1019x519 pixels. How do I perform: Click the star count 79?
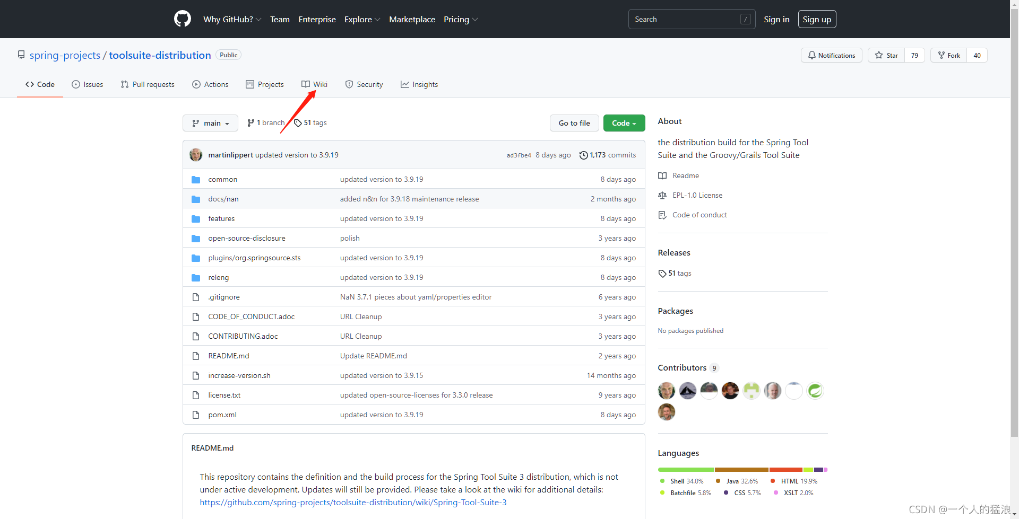pos(914,55)
